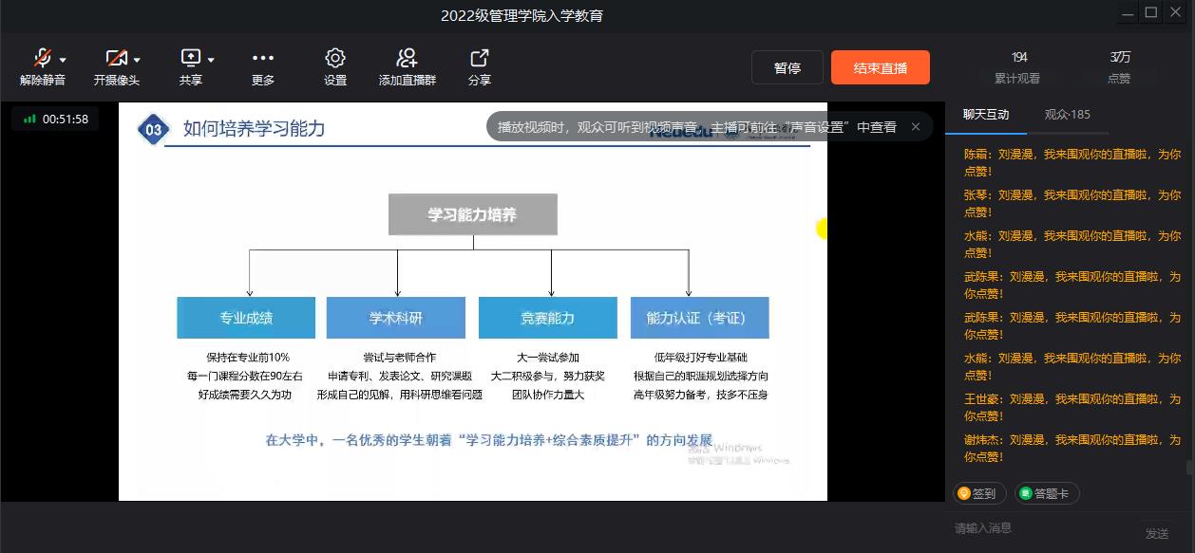Start a sign-in check
This screenshot has width=1195, height=553.
(x=978, y=493)
